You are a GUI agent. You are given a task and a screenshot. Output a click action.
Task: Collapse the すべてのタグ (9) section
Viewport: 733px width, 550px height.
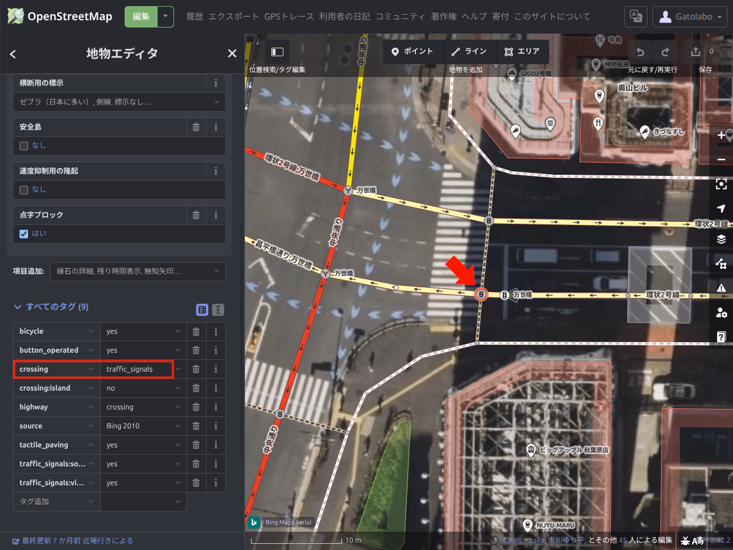tap(51, 307)
